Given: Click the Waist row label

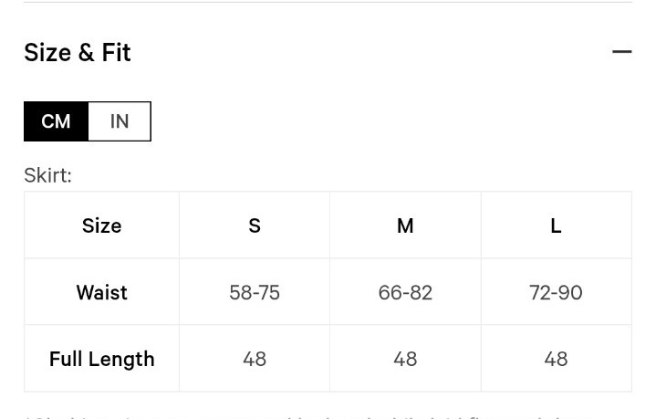Looking at the screenshot, I should (x=101, y=292).
